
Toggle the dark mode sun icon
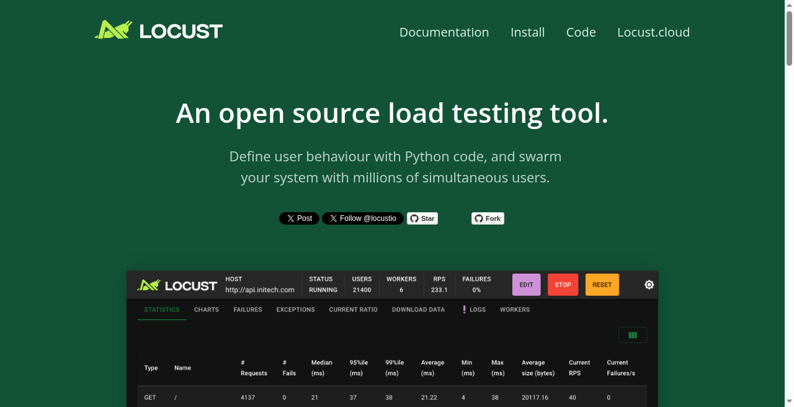click(x=649, y=285)
